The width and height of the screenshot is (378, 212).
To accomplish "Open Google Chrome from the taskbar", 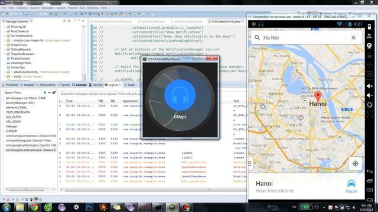I will point(34,207).
